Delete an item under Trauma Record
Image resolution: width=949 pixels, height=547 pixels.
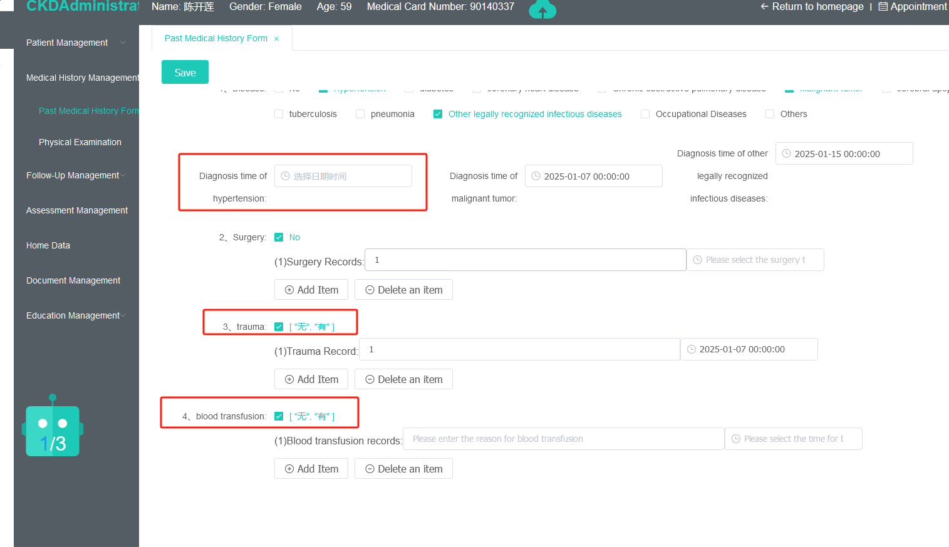click(x=403, y=379)
